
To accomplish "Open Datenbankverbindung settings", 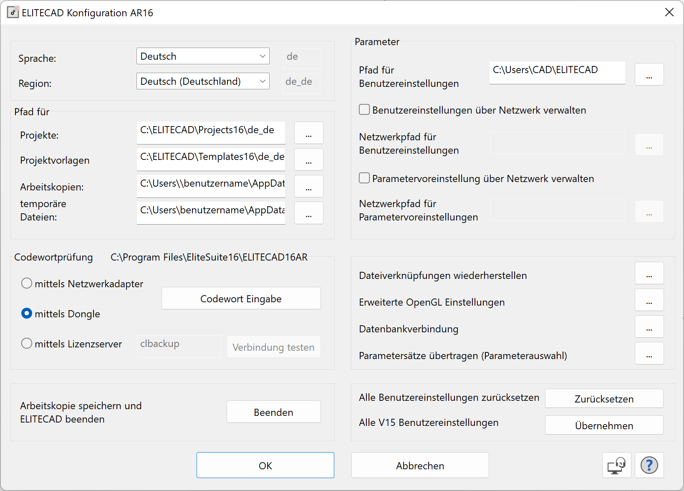I will click(x=649, y=326).
